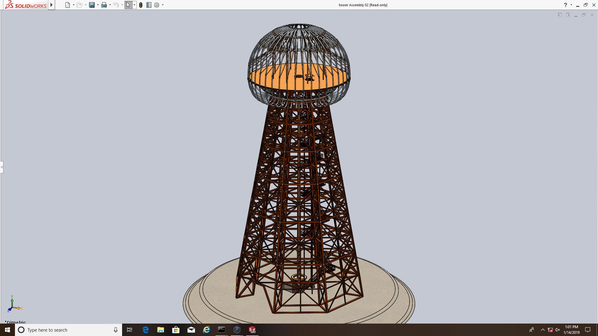
Task: Open File Properties list icon
Action: (x=149, y=5)
